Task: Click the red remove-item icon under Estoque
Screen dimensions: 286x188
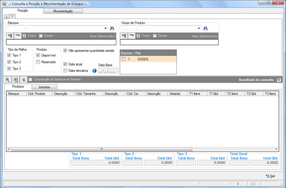Action: [18, 36]
